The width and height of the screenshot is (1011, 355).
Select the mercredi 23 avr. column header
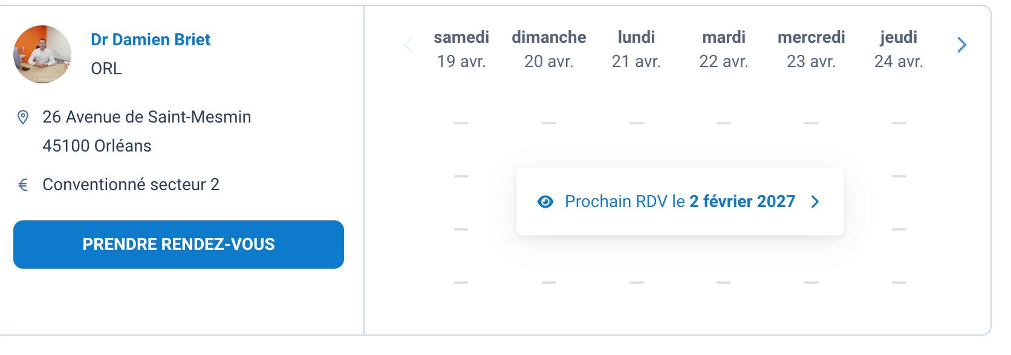coord(811,49)
